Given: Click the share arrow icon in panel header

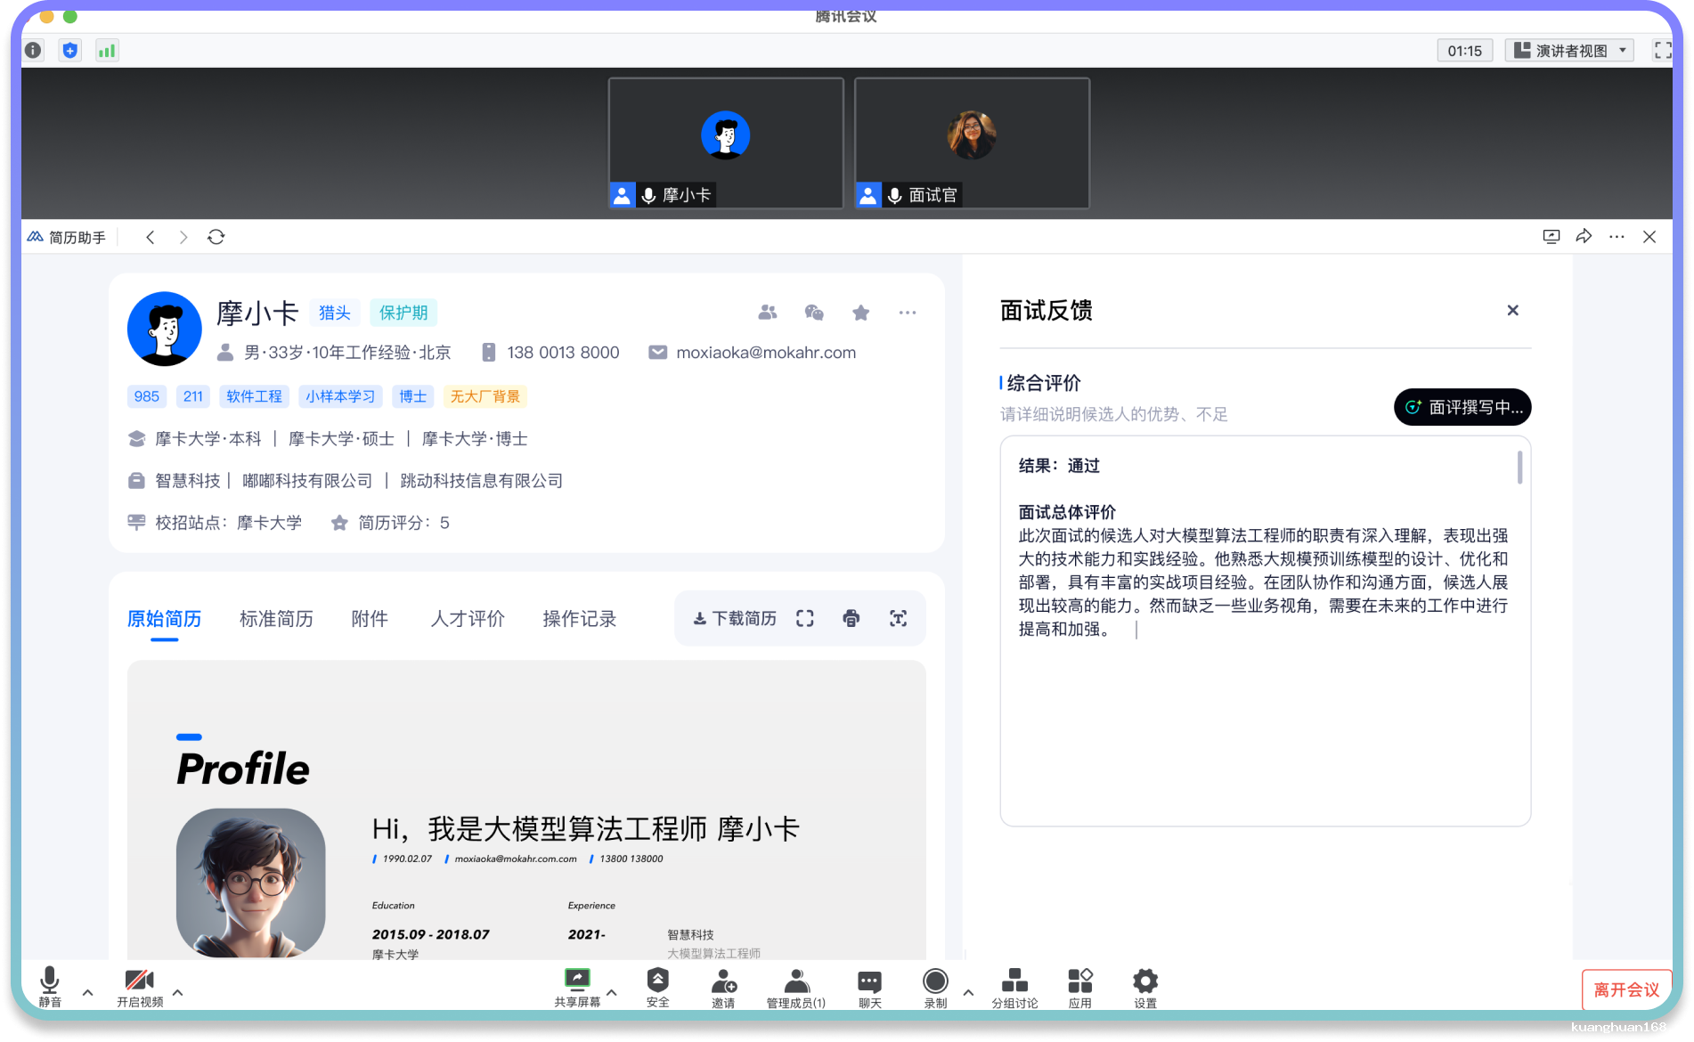Looking at the screenshot, I should [x=1584, y=237].
